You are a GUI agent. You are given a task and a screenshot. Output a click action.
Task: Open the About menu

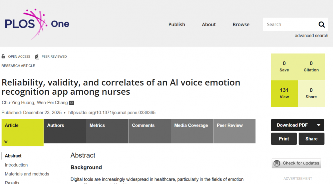[x=209, y=25]
